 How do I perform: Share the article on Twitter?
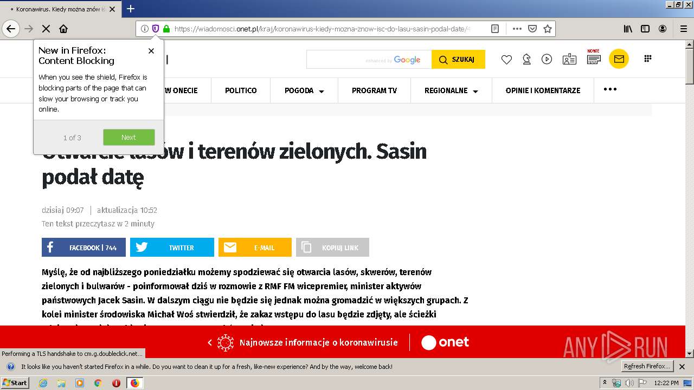pos(172,248)
